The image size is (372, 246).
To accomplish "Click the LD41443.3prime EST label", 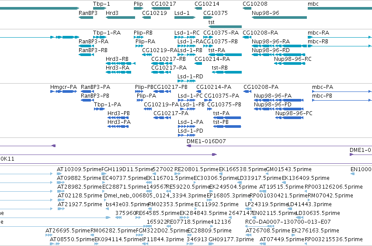I will pos(309,204).
